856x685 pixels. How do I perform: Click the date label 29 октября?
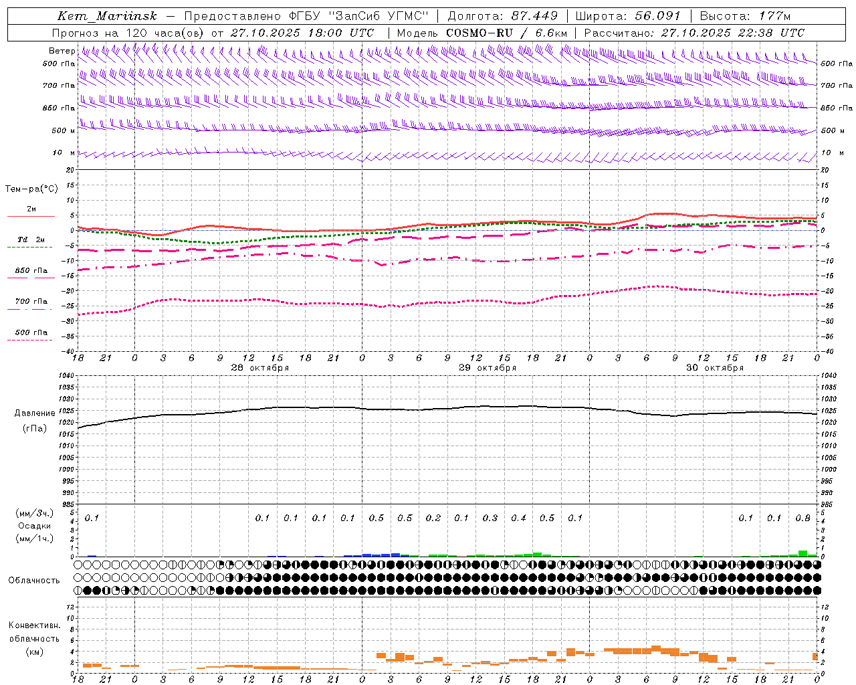tap(488, 368)
